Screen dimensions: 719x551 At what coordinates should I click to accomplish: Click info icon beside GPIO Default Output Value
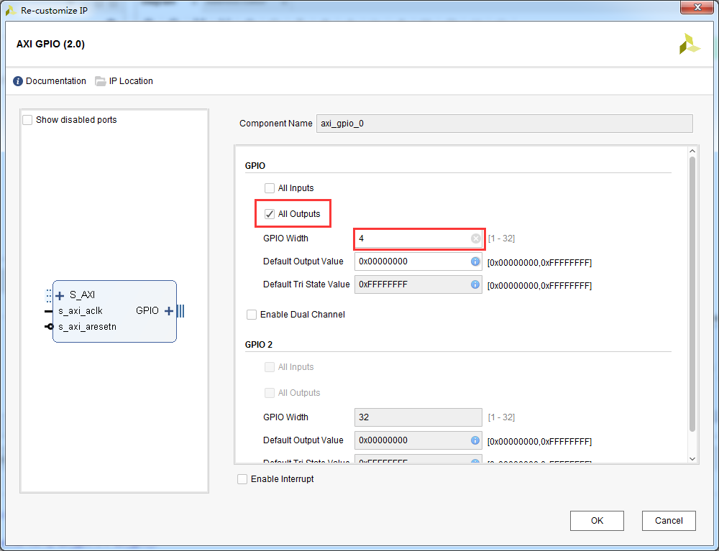pos(475,261)
